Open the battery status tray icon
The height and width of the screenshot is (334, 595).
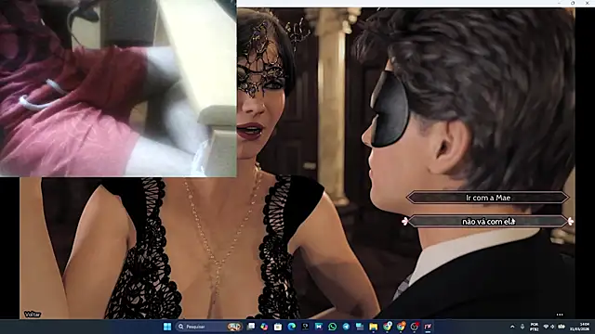562,327
